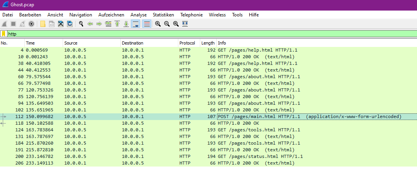Go back in packet history arrow
The height and width of the screenshot is (172, 417).
point(90,24)
